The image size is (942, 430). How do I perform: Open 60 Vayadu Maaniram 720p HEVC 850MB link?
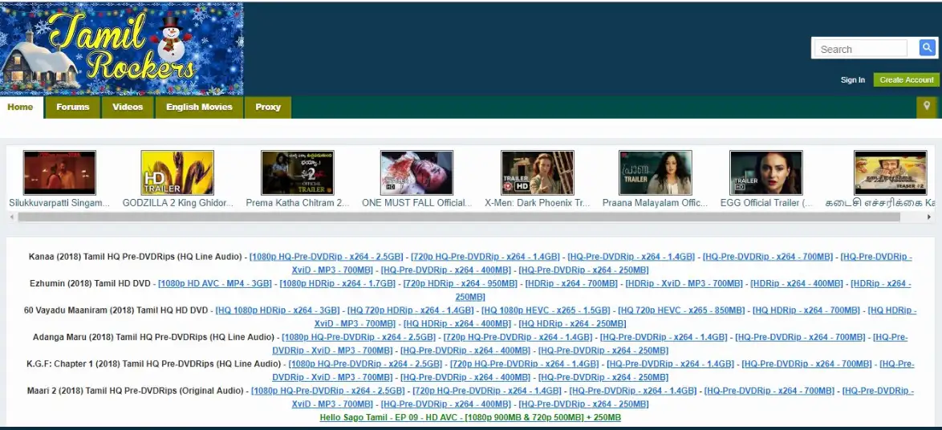682,310
